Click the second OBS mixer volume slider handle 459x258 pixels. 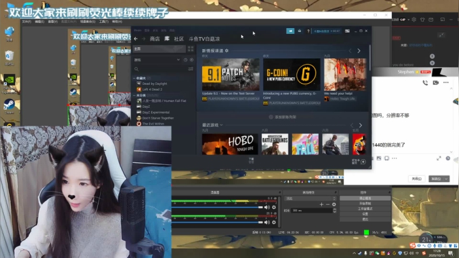pos(260,222)
